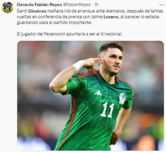
Task: Click the 1h timestamp of the tweet
Action: [x=96, y=5]
